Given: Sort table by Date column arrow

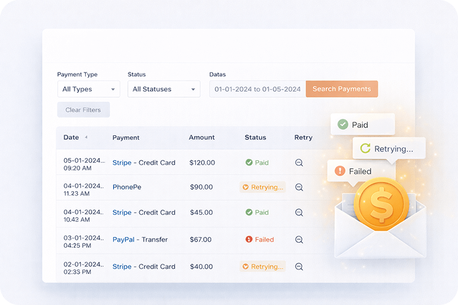Looking at the screenshot, I should 86,137.
